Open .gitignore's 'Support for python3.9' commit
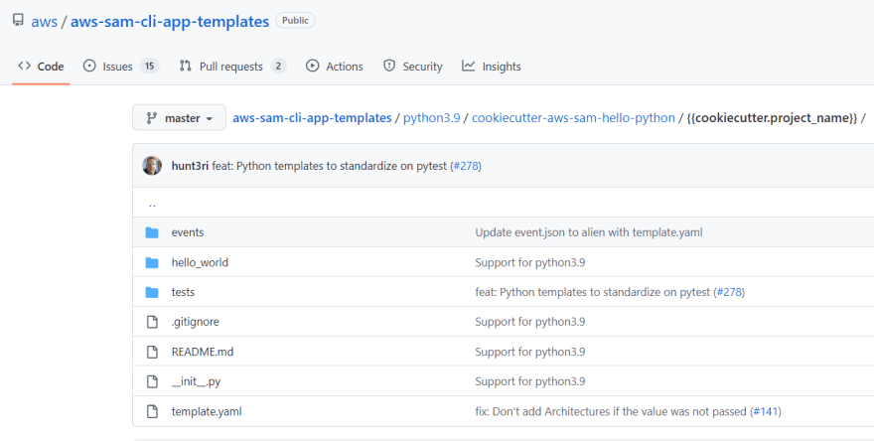Viewport: 874px width, 441px height. (530, 322)
